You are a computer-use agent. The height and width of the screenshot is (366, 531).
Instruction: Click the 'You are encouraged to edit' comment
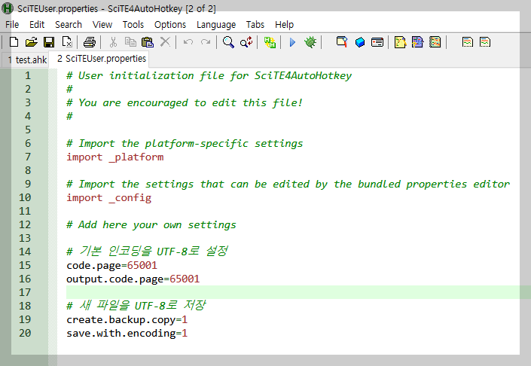(185, 102)
